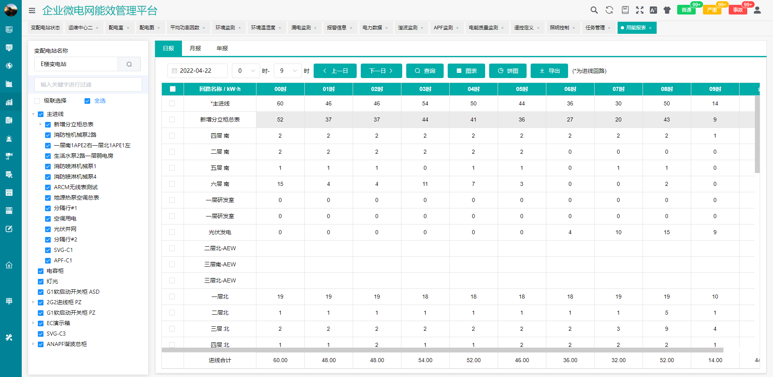773x377 pixels.
Task: Switch to the 月报 tab
Action: pyautogui.click(x=195, y=48)
